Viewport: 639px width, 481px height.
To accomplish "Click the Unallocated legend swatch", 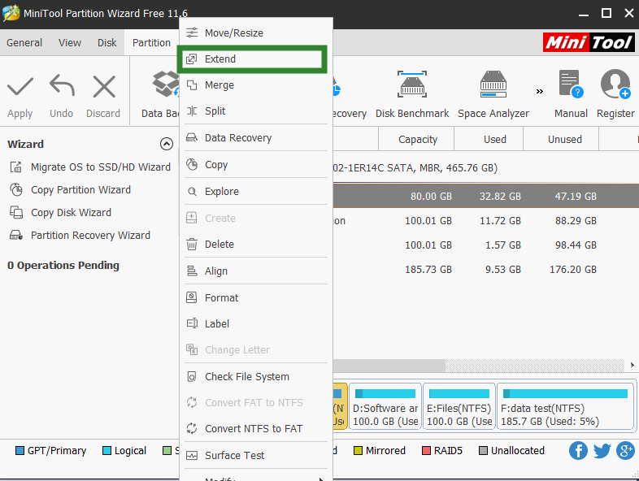I will 483,450.
